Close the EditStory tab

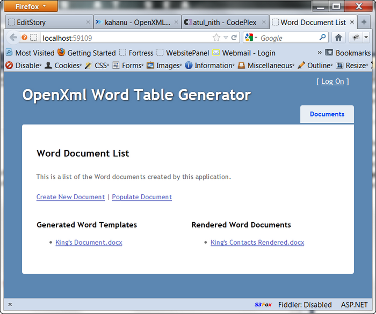tap(88, 23)
